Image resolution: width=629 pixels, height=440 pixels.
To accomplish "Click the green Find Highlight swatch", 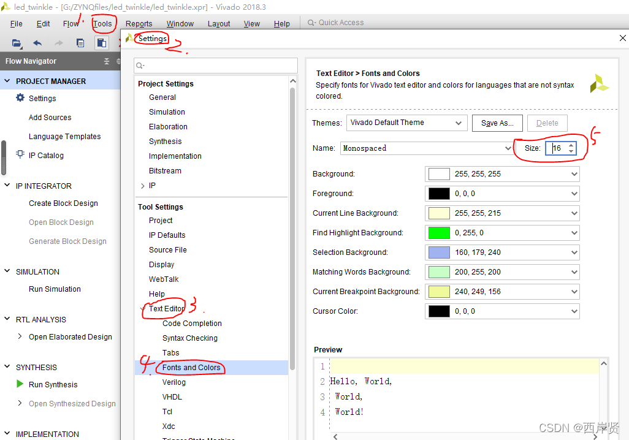I will tap(439, 233).
